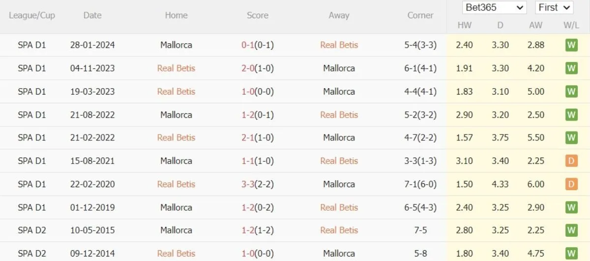Click home win odds 1.57 cell
This screenshot has height=261, width=590.
click(464, 138)
